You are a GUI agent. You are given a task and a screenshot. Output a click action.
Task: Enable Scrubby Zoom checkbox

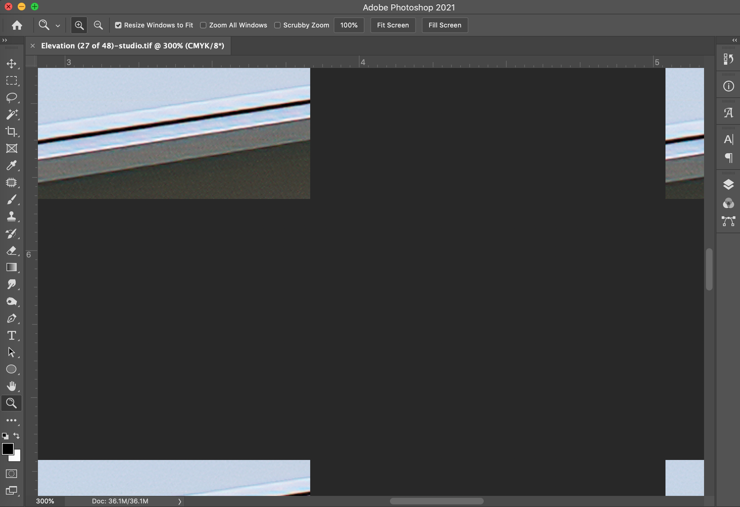[277, 25]
